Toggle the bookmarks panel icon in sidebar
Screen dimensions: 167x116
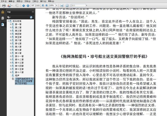tap(3, 24)
